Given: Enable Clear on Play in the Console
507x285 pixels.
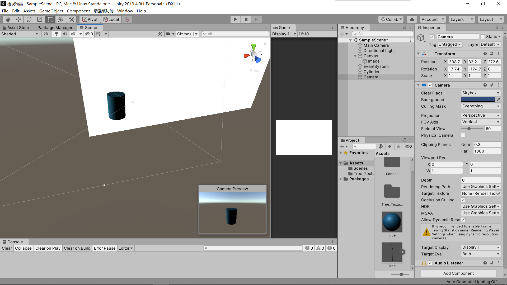Looking at the screenshot, I should pos(48,248).
